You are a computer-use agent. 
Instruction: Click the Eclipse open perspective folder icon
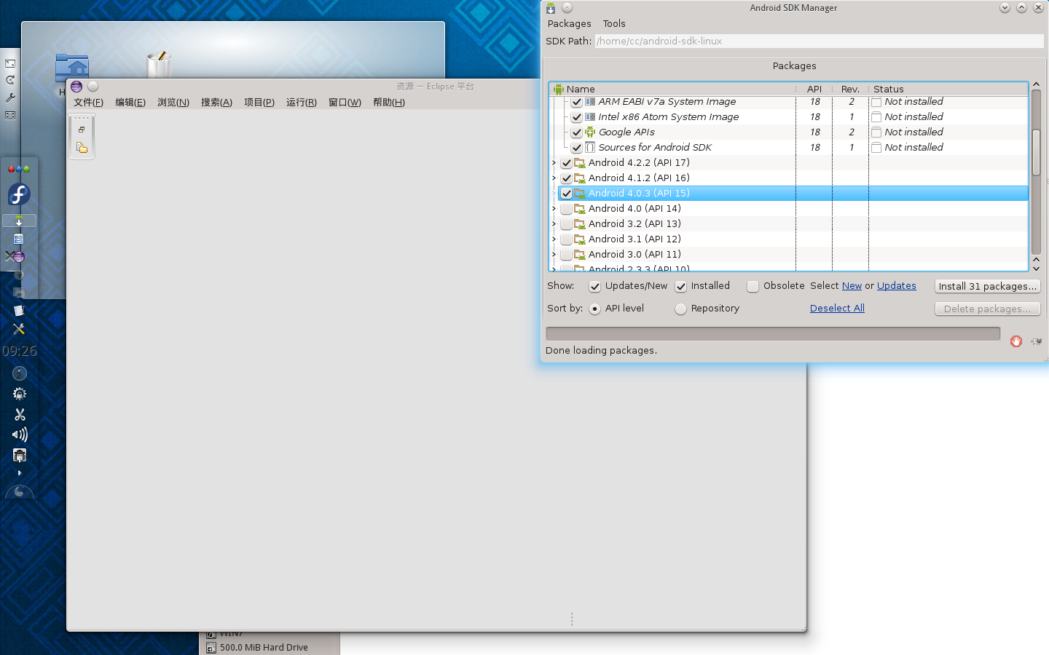[82, 148]
